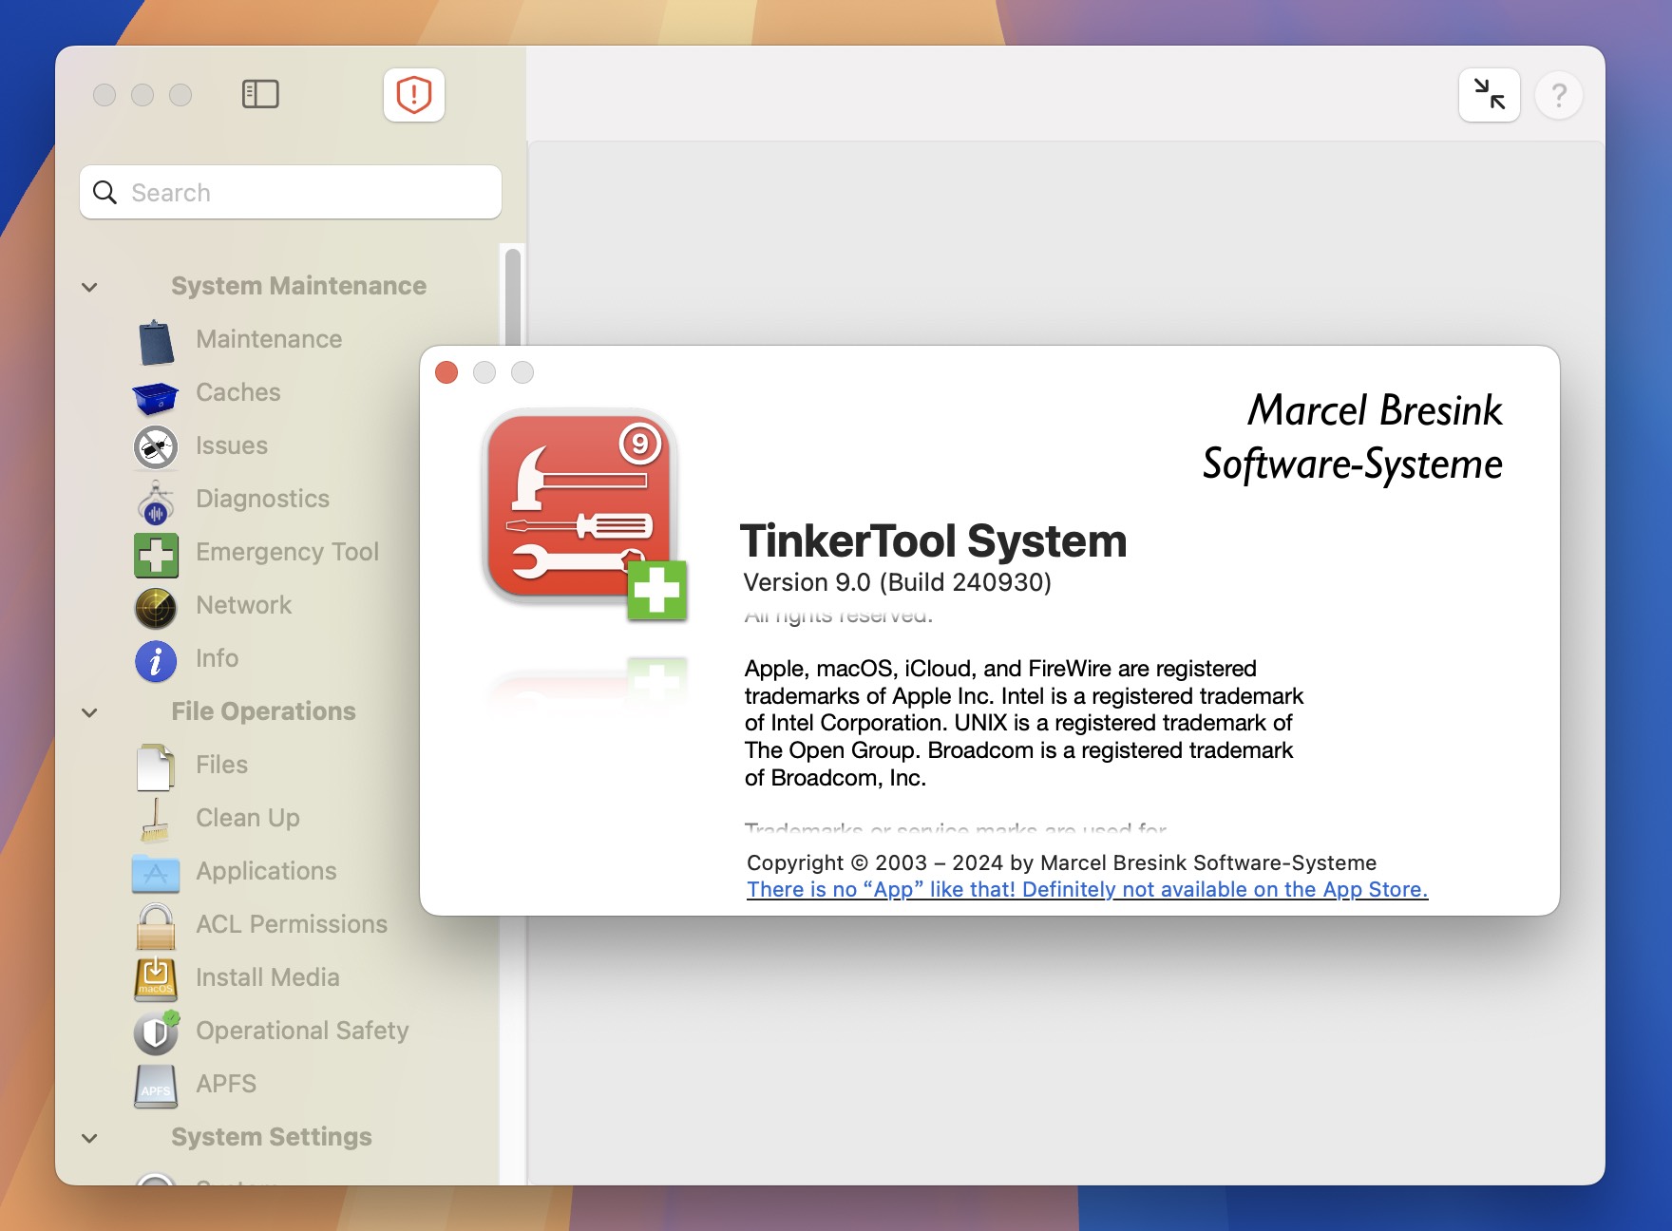Open help with the question mark button
This screenshot has height=1231, width=1672.
coord(1559,95)
